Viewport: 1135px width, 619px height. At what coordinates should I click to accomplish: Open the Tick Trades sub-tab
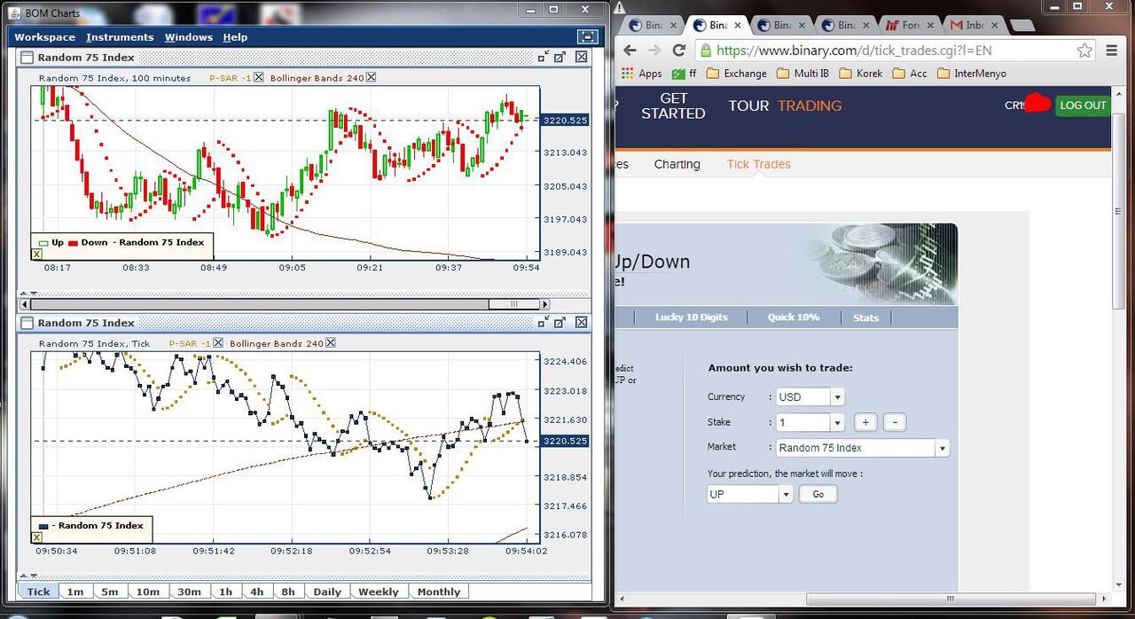[x=758, y=164]
